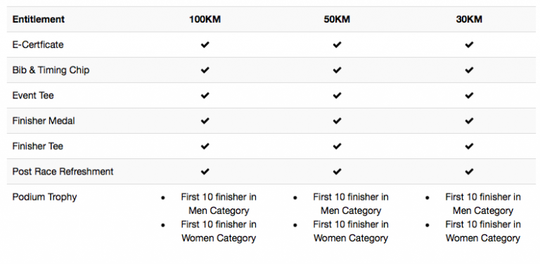Click Women Category text under 30KM
The image size is (540, 264).
tap(483, 238)
